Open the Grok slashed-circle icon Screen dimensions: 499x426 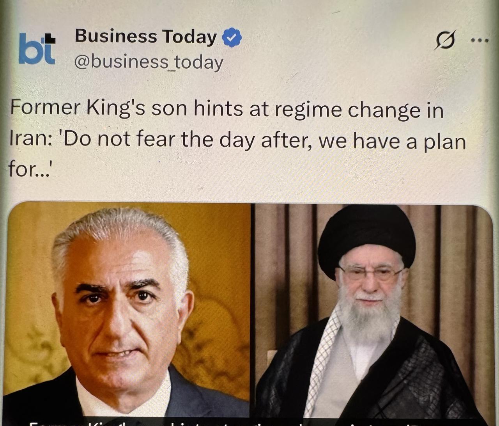[445, 40]
